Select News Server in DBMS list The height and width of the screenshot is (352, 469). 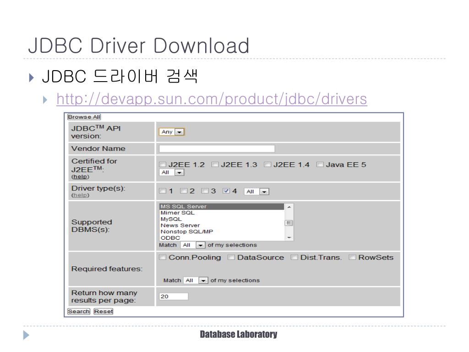[222, 225]
